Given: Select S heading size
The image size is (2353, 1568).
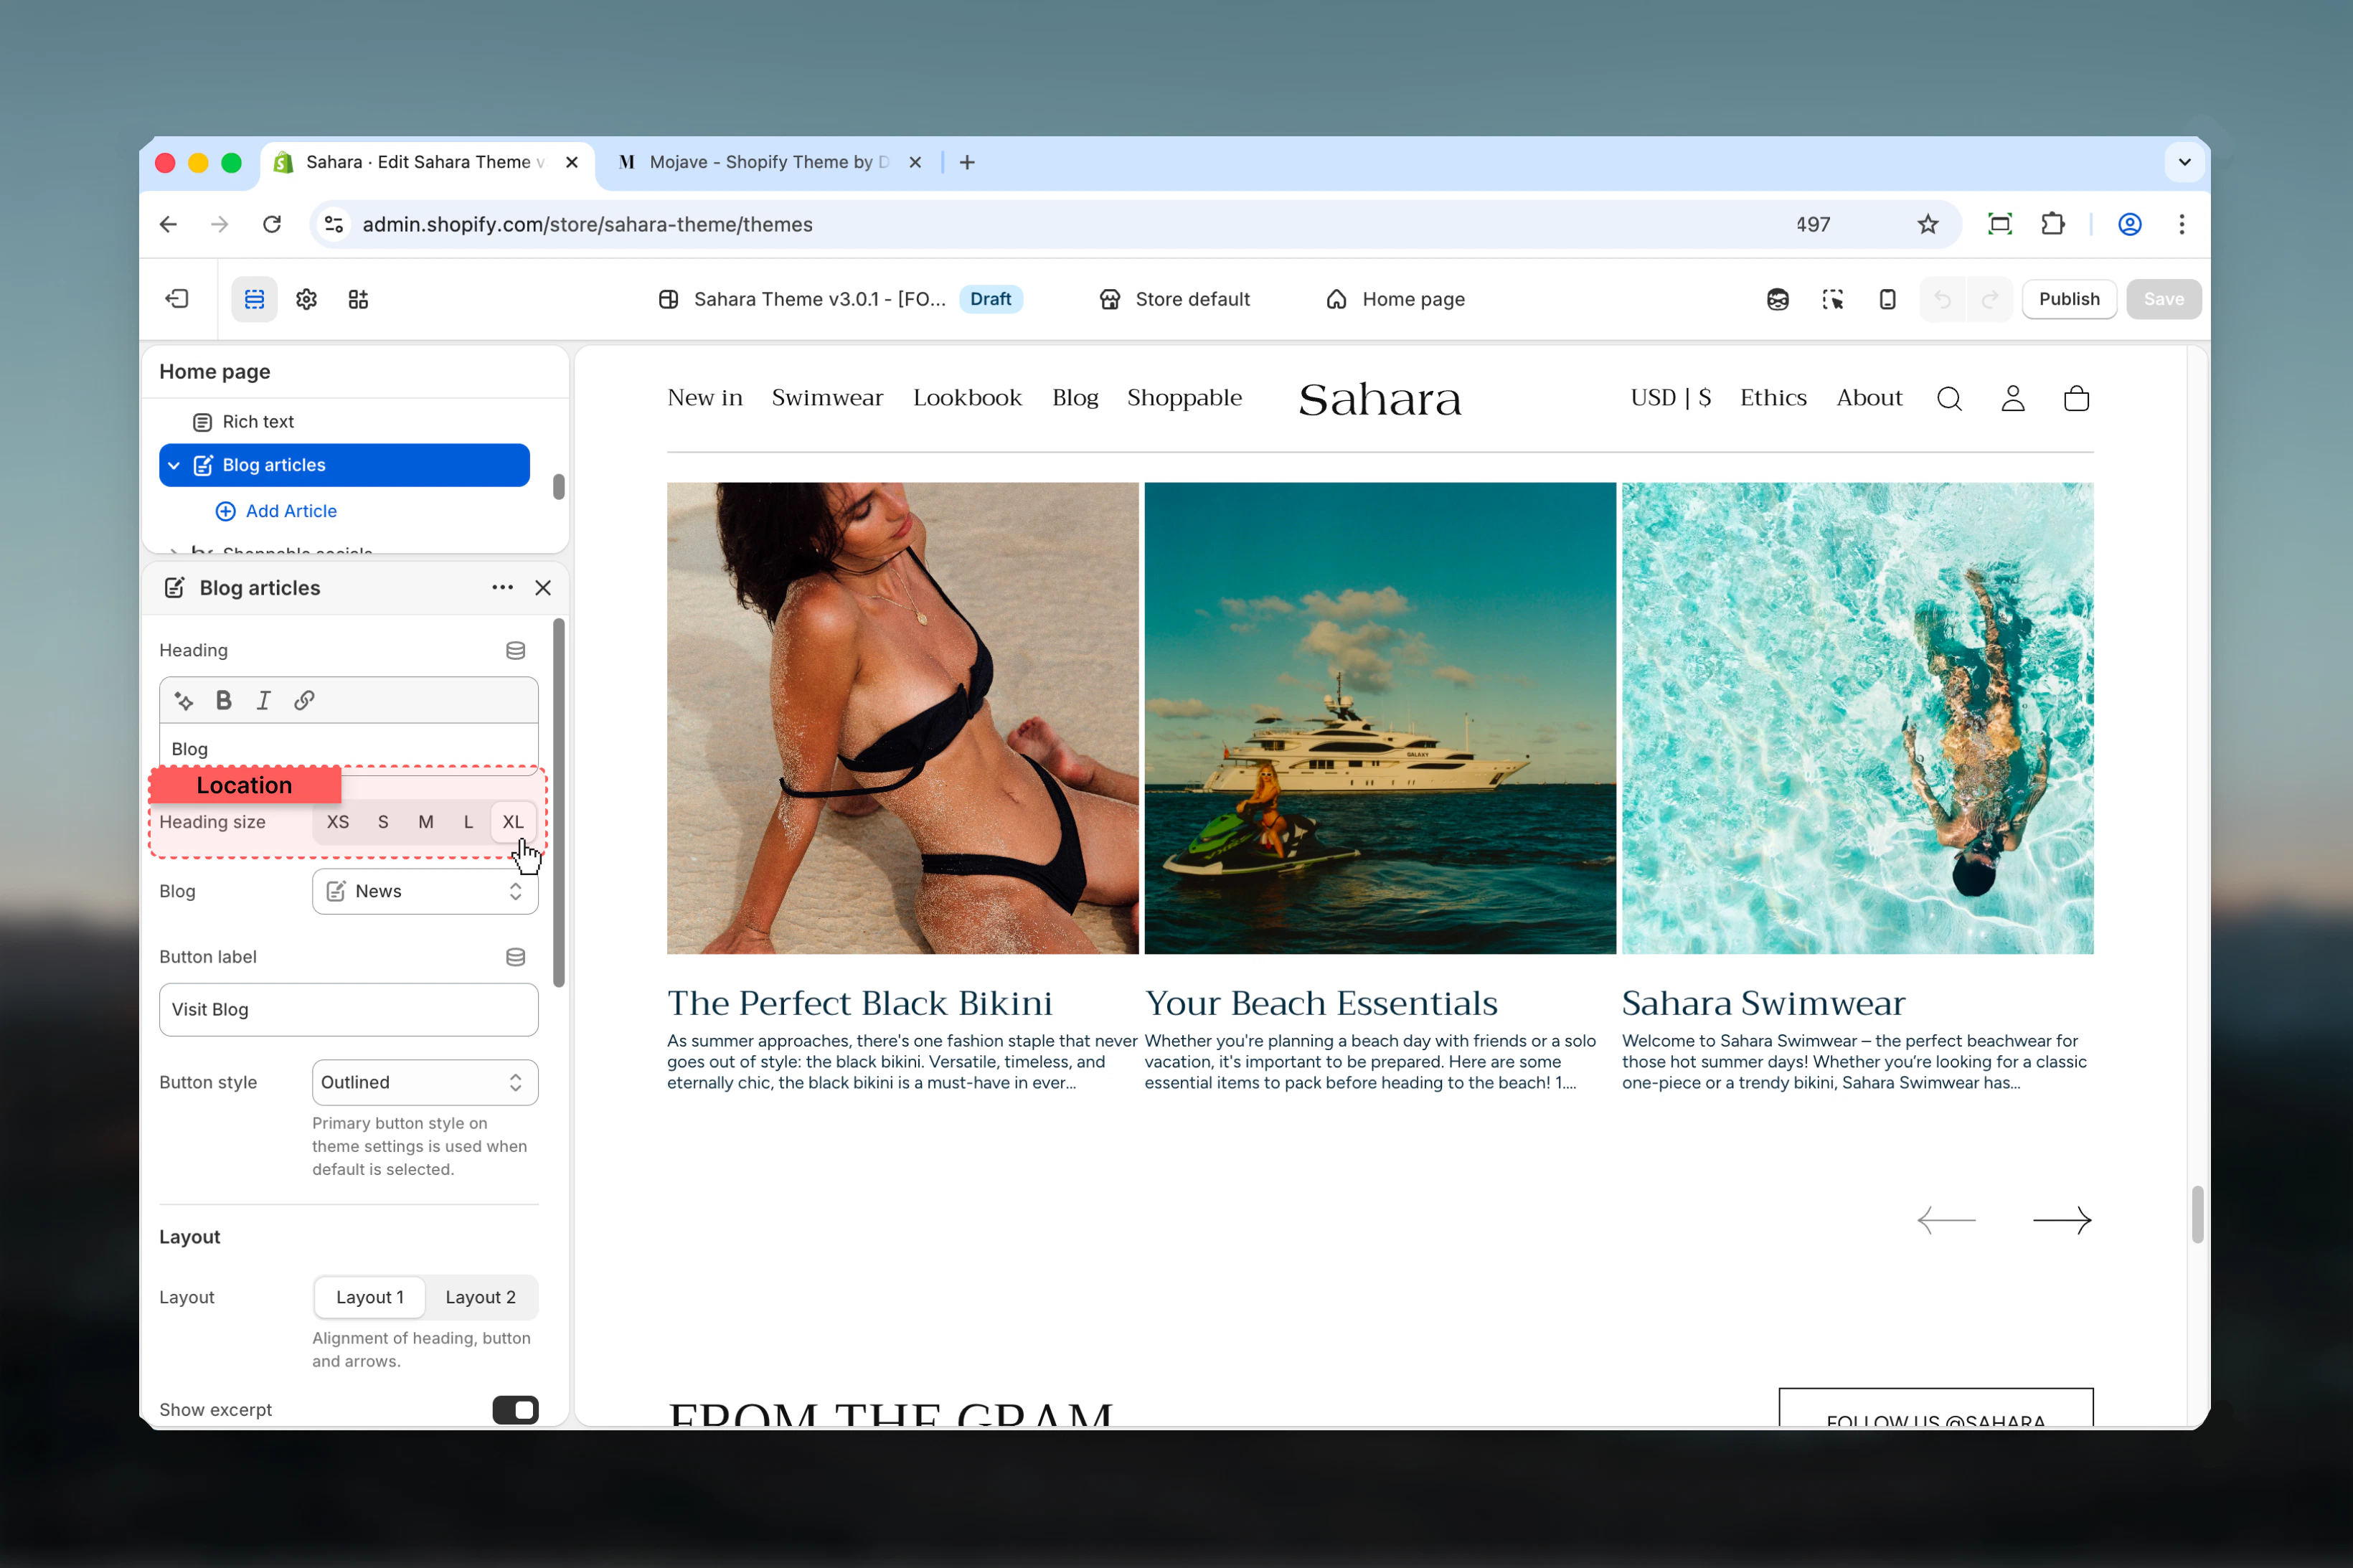Looking at the screenshot, I should coord(383,822).
